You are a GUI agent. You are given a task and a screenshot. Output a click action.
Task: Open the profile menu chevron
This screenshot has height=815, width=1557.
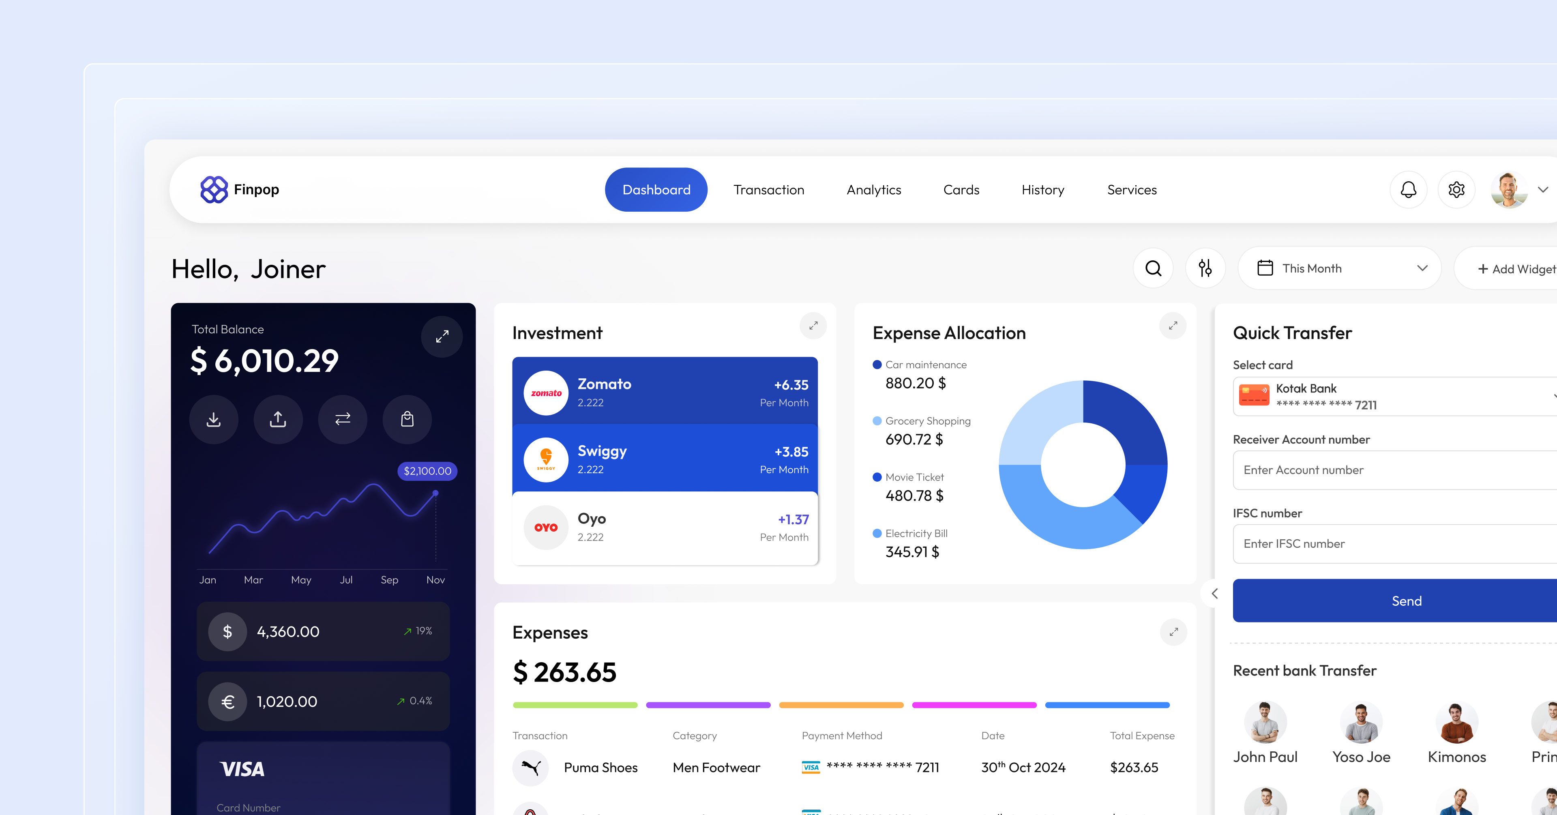tap(1542, 190)
